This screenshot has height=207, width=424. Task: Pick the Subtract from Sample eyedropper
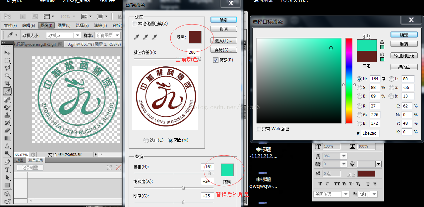[154, 37]
